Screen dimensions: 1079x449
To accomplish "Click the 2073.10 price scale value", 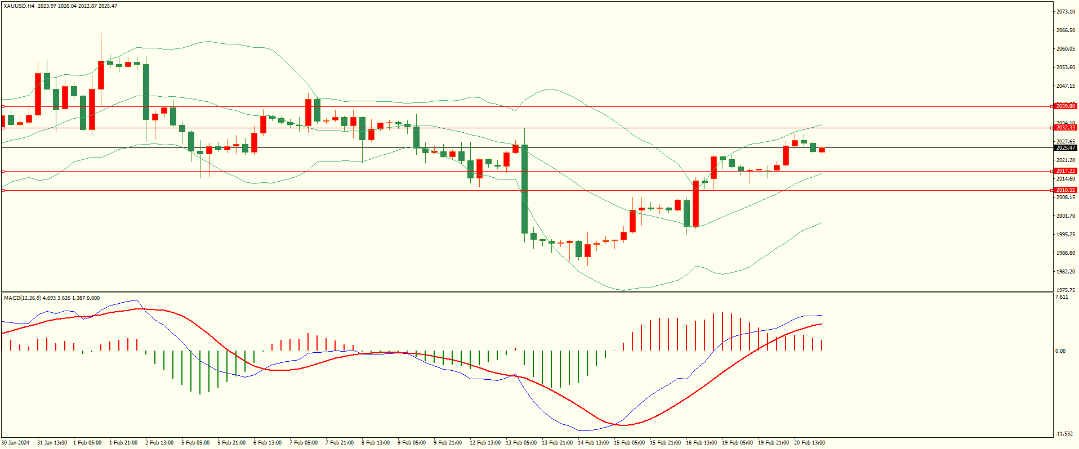I will click(1065, 12).
